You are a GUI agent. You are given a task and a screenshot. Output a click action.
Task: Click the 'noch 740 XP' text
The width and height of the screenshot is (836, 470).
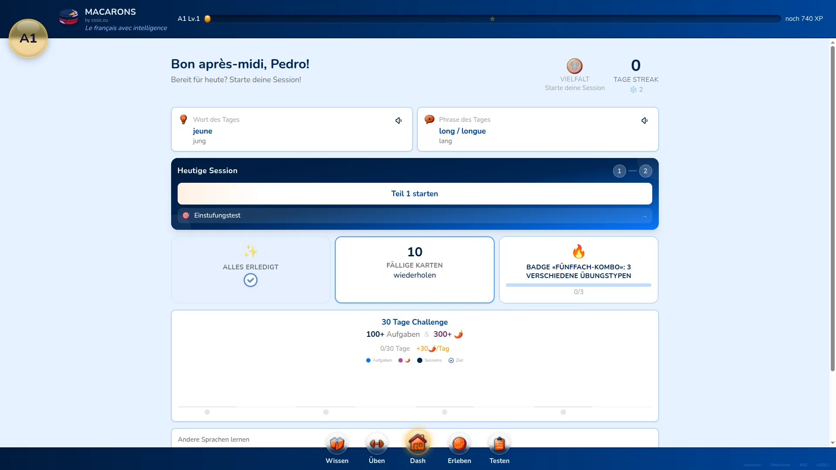point(804,19)
